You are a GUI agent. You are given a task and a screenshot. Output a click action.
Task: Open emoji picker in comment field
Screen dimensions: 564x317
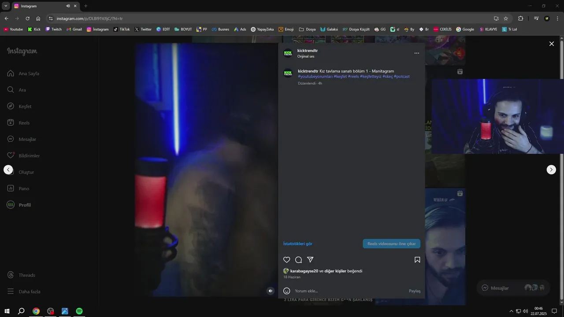[x=286, y=291]
